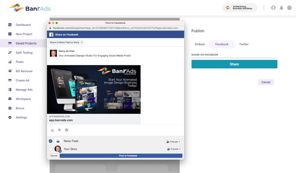Open Your Story Friends audience dropdown
The height and width of the screenshot is (173, 296).
click(173, 149)
